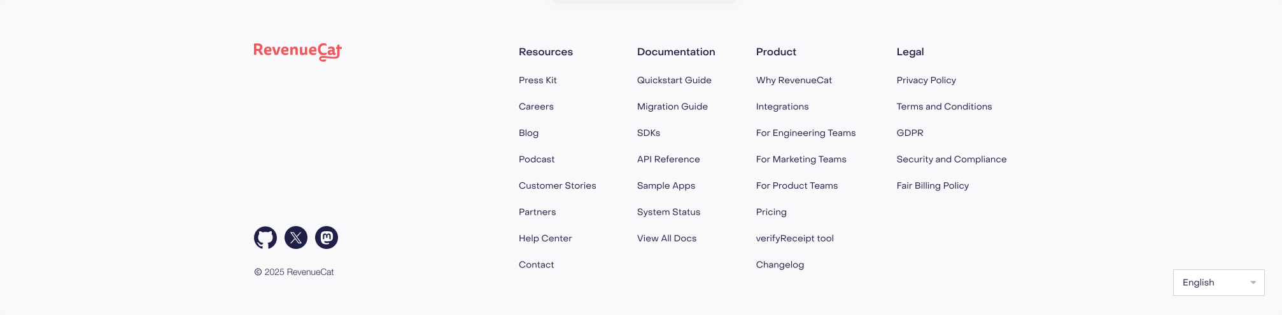This screenshot has height=315, width=1282.
Task: Read the Privacy Policy
Action: (x=926, y=80)
